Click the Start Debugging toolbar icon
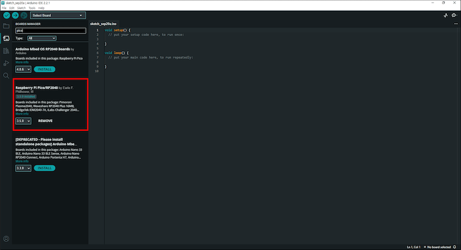 click(x=24, y=16)
